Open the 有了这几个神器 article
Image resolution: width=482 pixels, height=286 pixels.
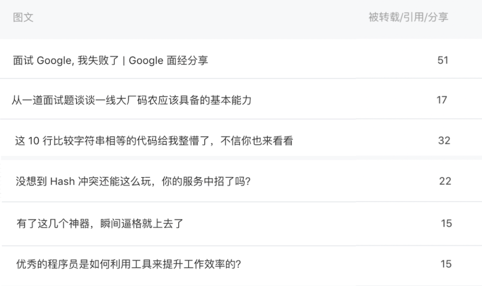[100, 223]
